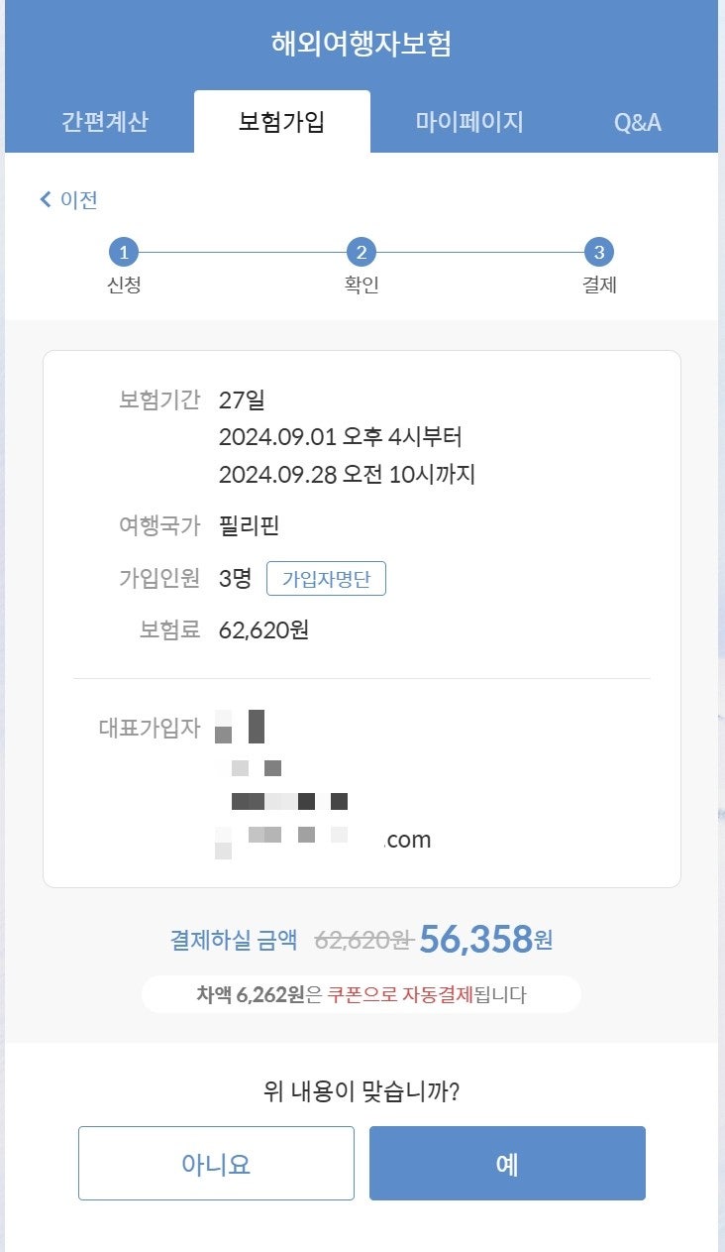Confirm with the 예 button
The height and width of the screenshot is (1252, 725).
click(x=507, y=1163)
